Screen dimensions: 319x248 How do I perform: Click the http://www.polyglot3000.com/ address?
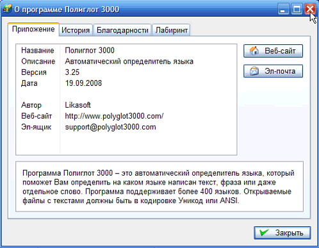(x=114, y=116)
